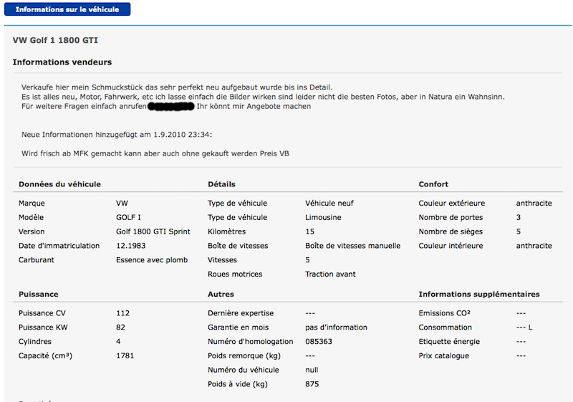Click the 'Prix catalogue' label

tap(443, 356)
